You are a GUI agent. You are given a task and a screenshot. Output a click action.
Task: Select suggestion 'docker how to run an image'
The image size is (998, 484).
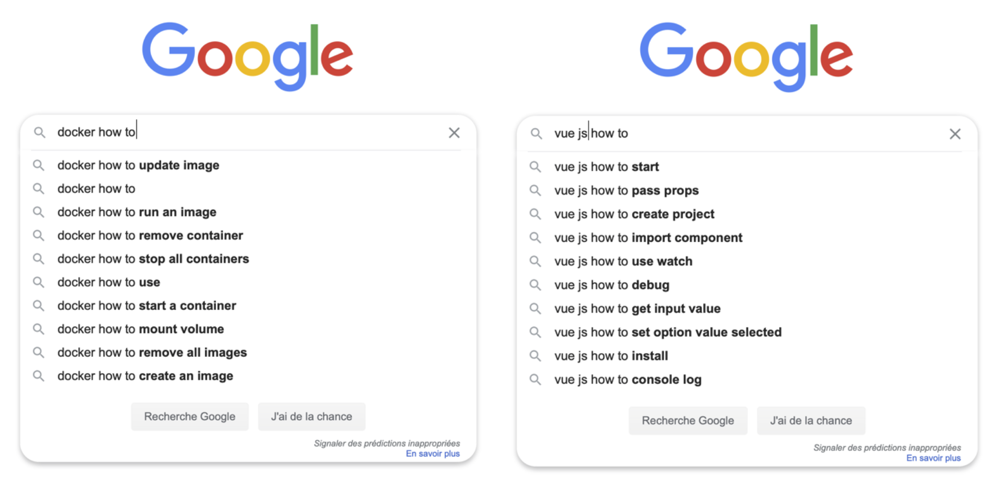pyautogui.click(x=248, y=212)
